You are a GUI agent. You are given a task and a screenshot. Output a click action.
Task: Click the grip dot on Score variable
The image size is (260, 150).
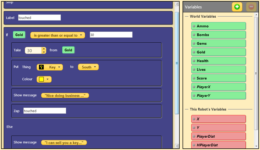coord(194,78)
